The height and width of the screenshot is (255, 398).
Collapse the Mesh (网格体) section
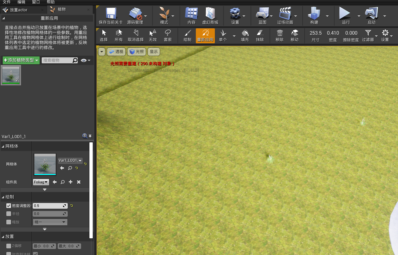(x=3, y=146)
